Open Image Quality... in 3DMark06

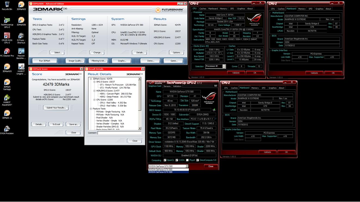(76, 61)
